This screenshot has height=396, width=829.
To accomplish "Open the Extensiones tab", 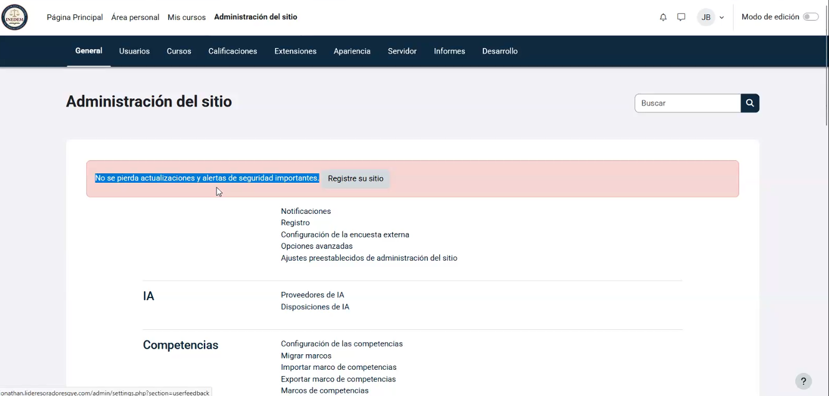I will 295,51.
